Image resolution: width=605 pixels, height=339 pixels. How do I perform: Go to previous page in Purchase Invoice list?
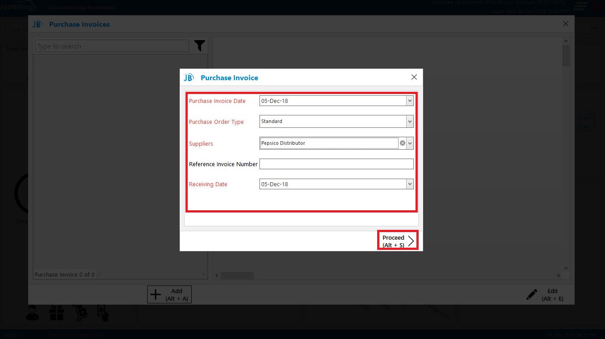tap(99, 274)
